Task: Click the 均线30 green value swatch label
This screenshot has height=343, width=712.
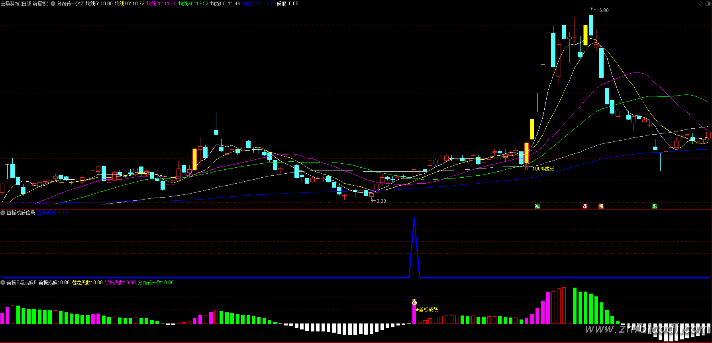Action: click(x=193, y=4)
